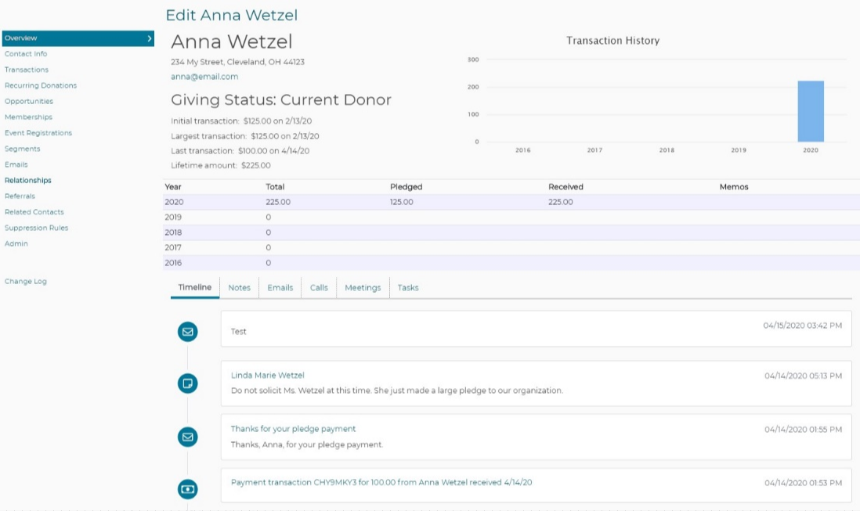Click the 2019 year row
Viewport: 860px width, 511px height.
pos(511,218)
